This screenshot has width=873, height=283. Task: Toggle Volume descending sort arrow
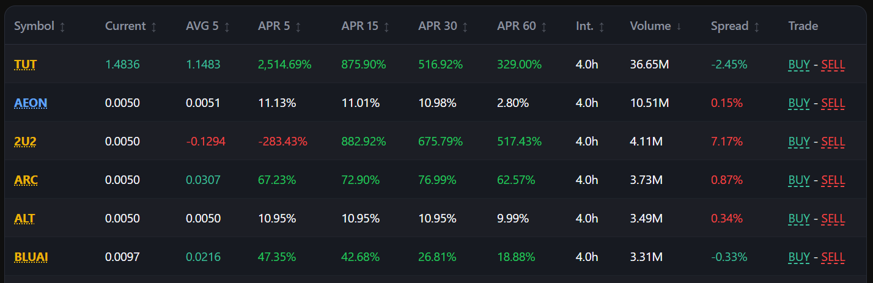coord(677,26)
